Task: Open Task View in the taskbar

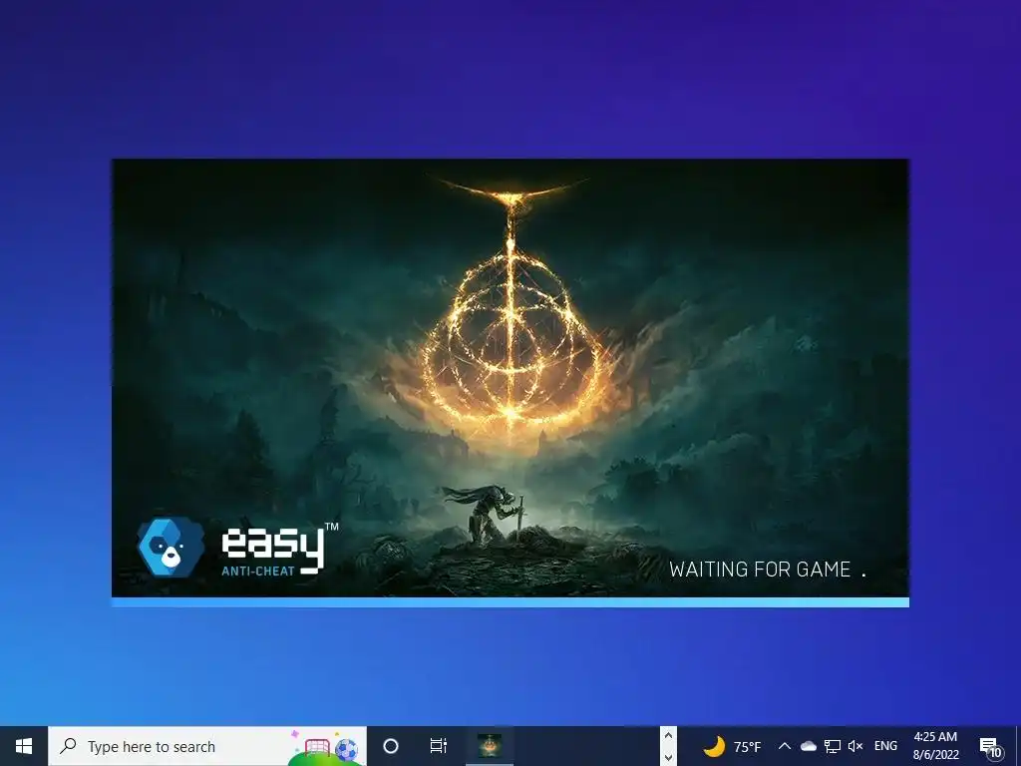Action: [439, 746]
